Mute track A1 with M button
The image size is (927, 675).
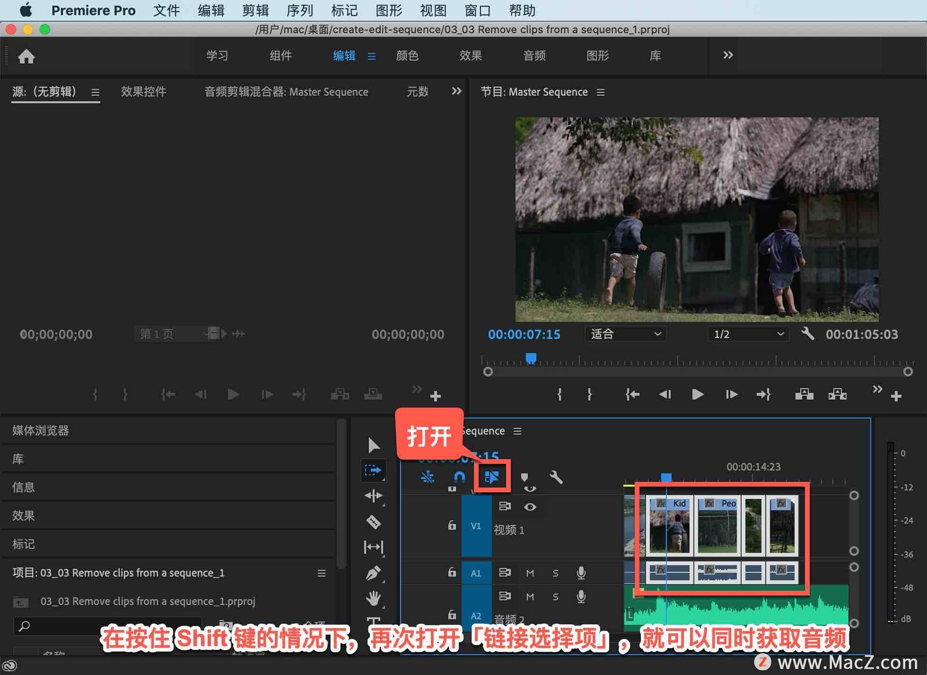tap(530, 573)
